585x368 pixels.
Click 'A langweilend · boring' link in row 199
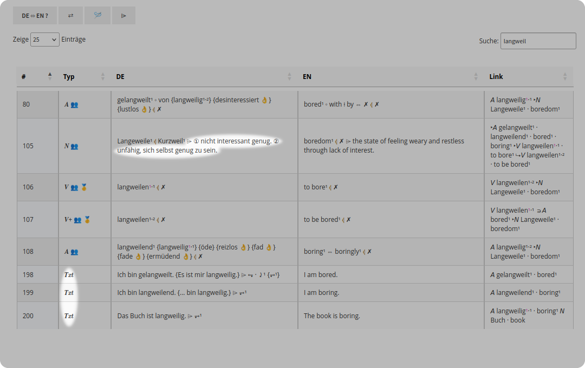[x=525, y=293]
